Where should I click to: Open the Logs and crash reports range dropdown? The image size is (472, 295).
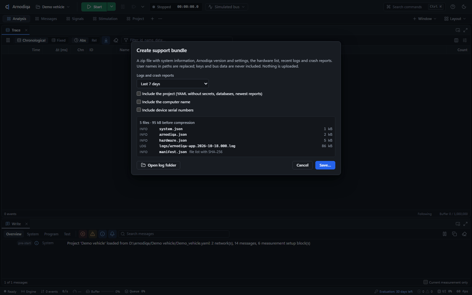pyautogui.click(x=173, y=84)
